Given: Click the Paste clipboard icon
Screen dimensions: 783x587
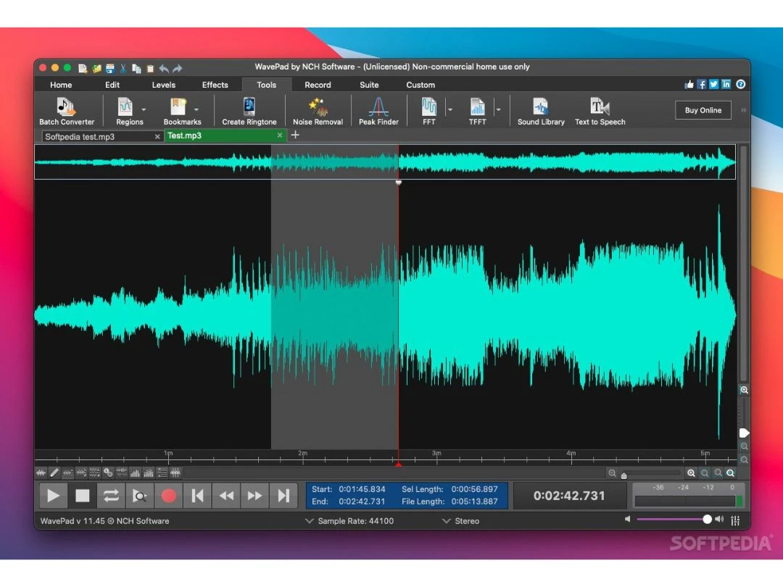Looking at the screenshot, I should 150,68.
